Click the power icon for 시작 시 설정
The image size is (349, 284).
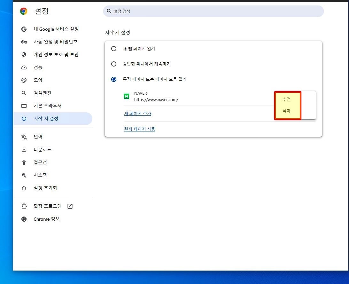[x=24, y=119]
